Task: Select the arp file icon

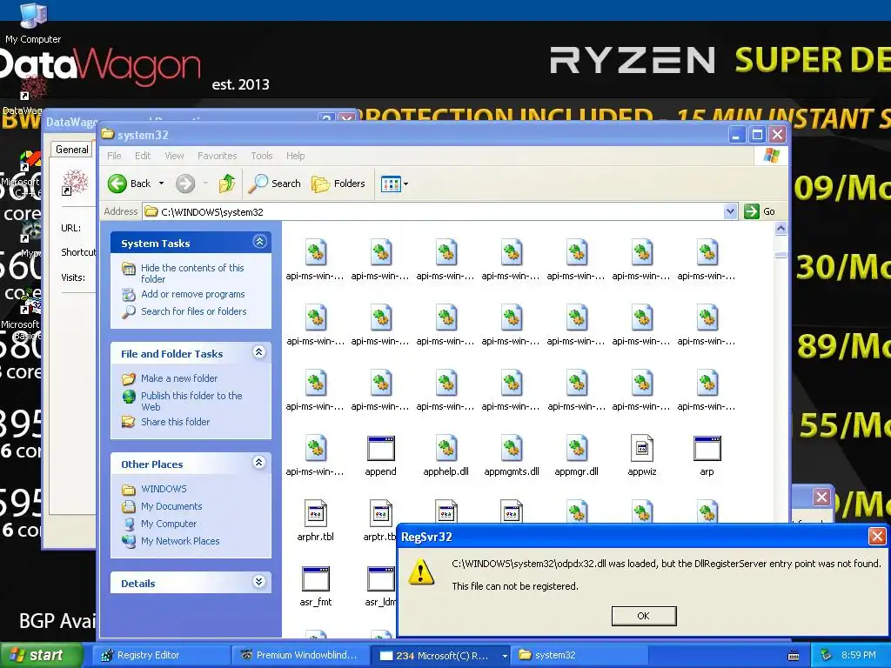Action: [707, 449]
